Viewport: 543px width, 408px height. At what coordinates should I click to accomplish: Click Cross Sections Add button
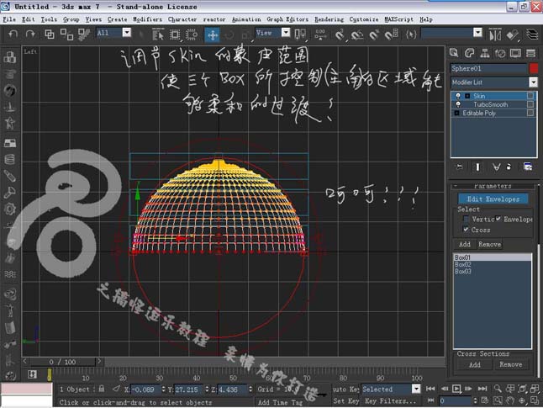(x=474, y=364)
